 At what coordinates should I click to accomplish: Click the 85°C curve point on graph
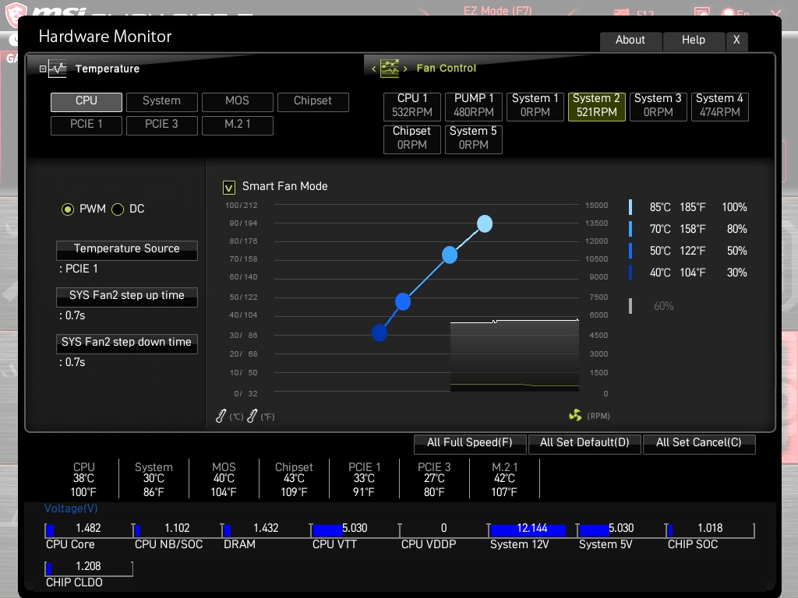tap(485, 223)
